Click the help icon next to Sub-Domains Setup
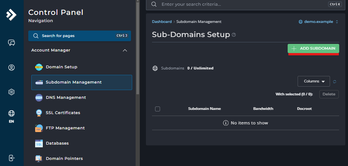 tap(234, 35)
